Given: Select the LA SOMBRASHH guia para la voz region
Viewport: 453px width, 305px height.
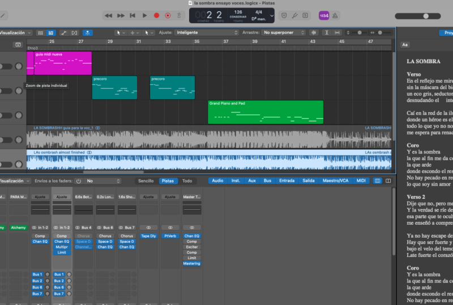Looking at the screenshot, I should (x=209, y=137).
